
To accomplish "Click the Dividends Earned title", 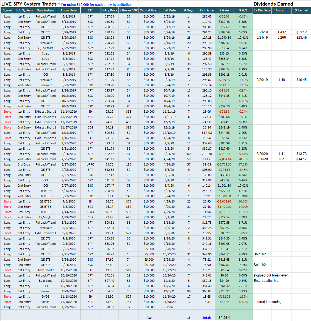I will (x=273, y=4).
